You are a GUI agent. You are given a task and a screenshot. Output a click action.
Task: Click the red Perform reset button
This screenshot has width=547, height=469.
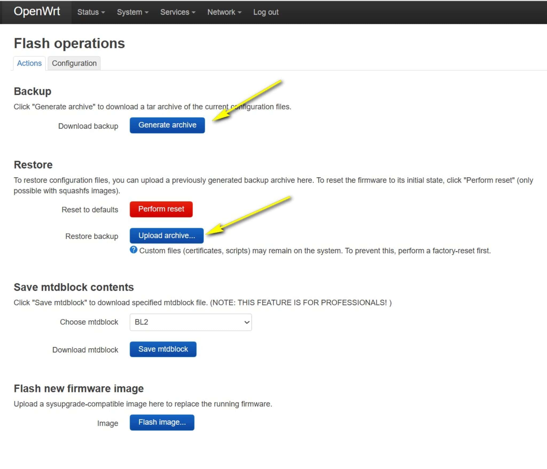pos(161,209)
